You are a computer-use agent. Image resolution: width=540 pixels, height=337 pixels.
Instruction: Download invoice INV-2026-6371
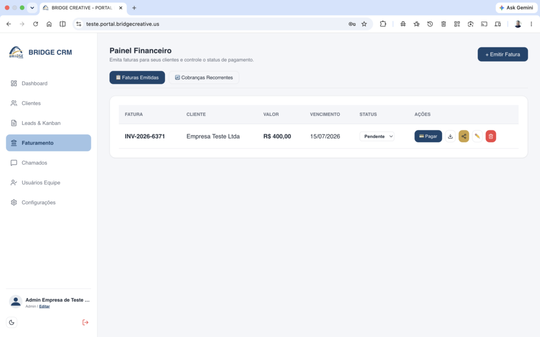[450, 136]
